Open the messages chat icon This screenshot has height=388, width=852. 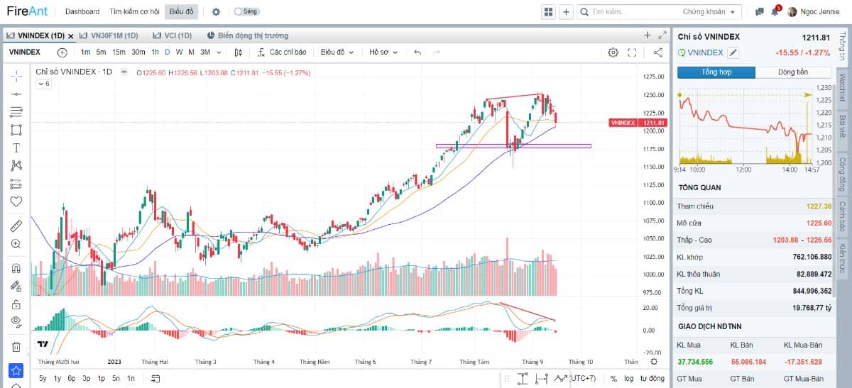[x=759, y=12]
